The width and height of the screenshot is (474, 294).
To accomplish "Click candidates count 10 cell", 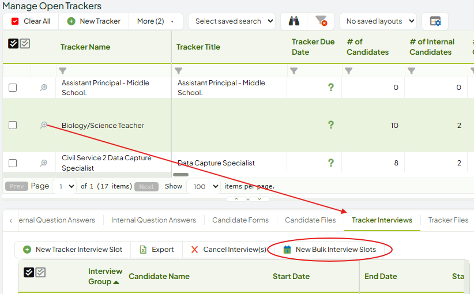I will pos(373,125).
